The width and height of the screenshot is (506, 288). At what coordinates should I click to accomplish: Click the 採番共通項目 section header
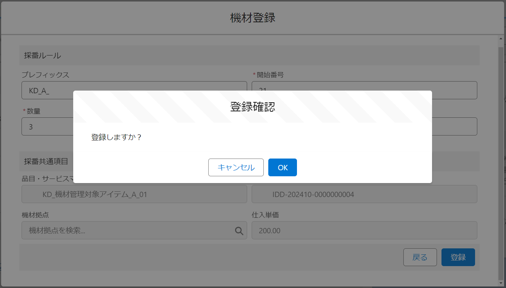coord(46,162)
